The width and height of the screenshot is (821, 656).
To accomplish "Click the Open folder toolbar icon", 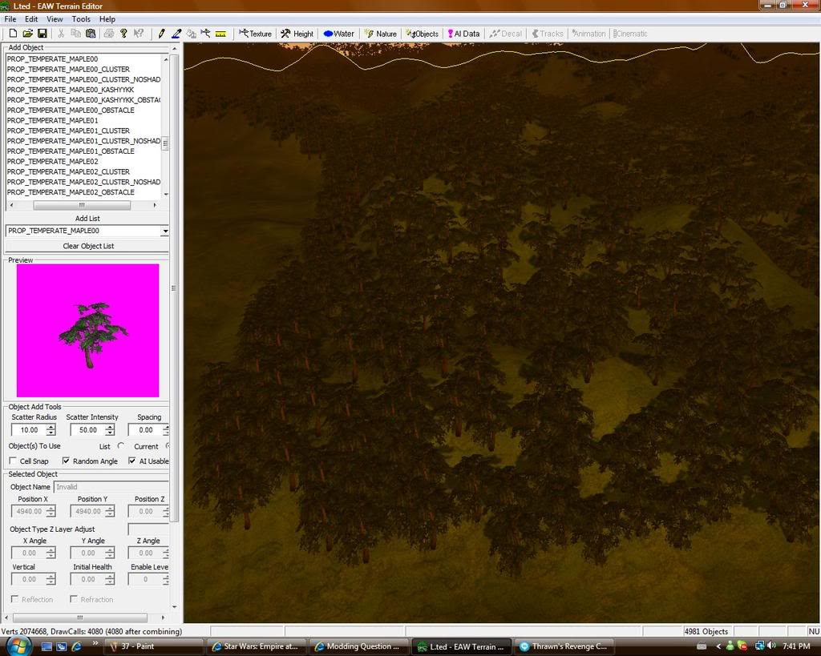I will click(x=28, y=34).
